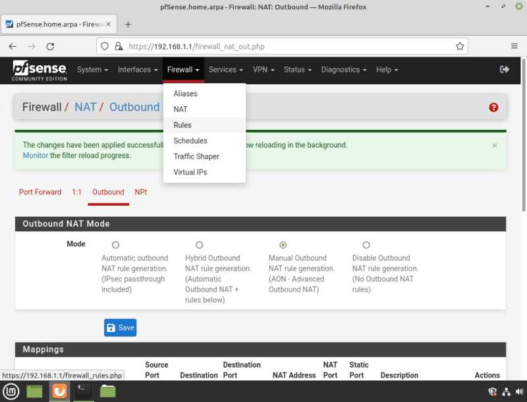Launch Terminal from the taskbar
527x402 pixels.
tap(84, 391)
